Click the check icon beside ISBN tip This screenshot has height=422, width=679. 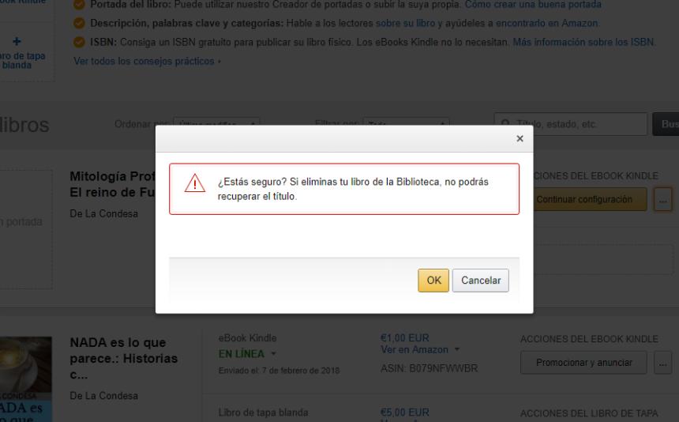(77, 41)
